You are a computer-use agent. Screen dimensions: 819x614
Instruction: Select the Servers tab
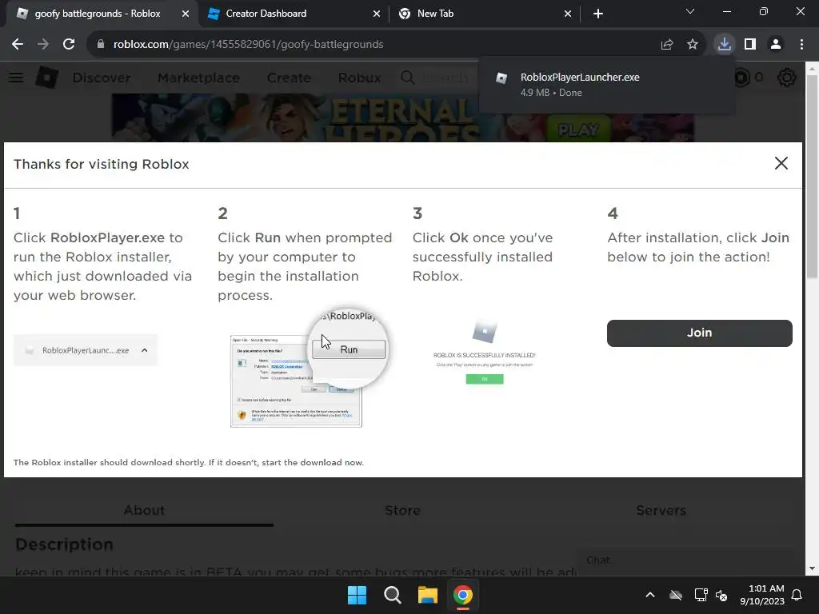click(661, 510)
